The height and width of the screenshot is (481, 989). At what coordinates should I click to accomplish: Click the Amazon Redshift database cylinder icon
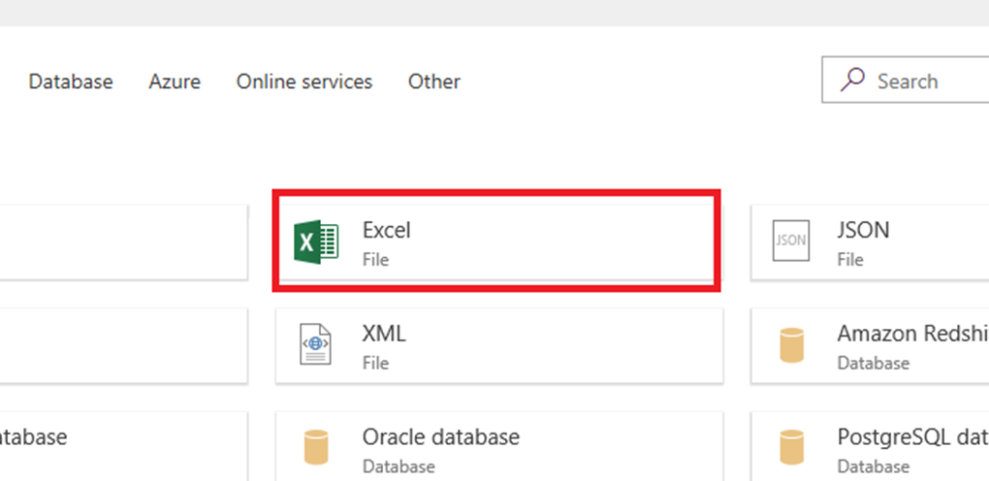pos(791,345)
